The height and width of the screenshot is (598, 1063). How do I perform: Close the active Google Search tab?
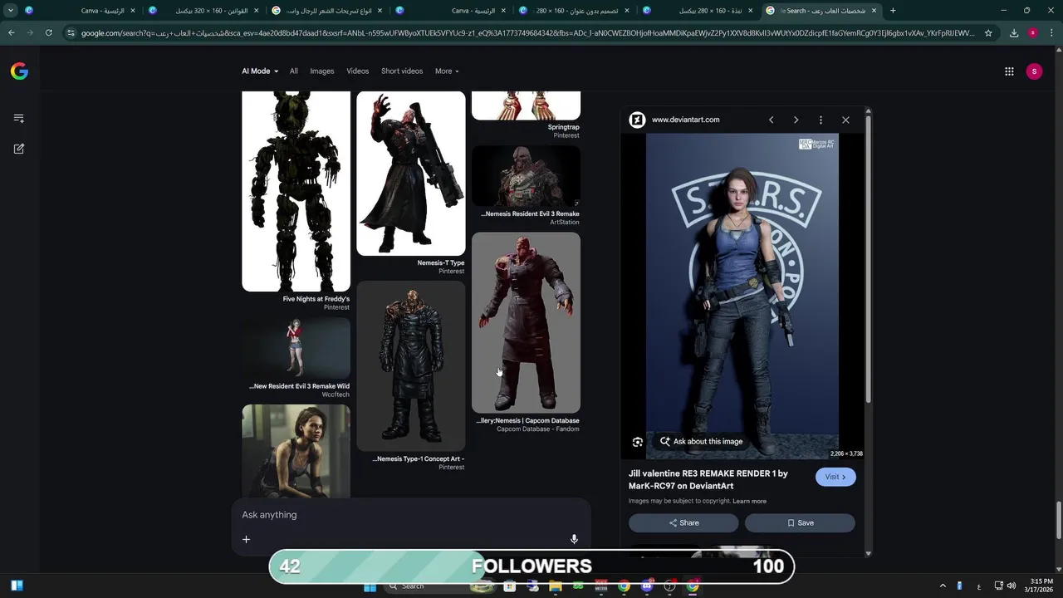click(874, 11)
